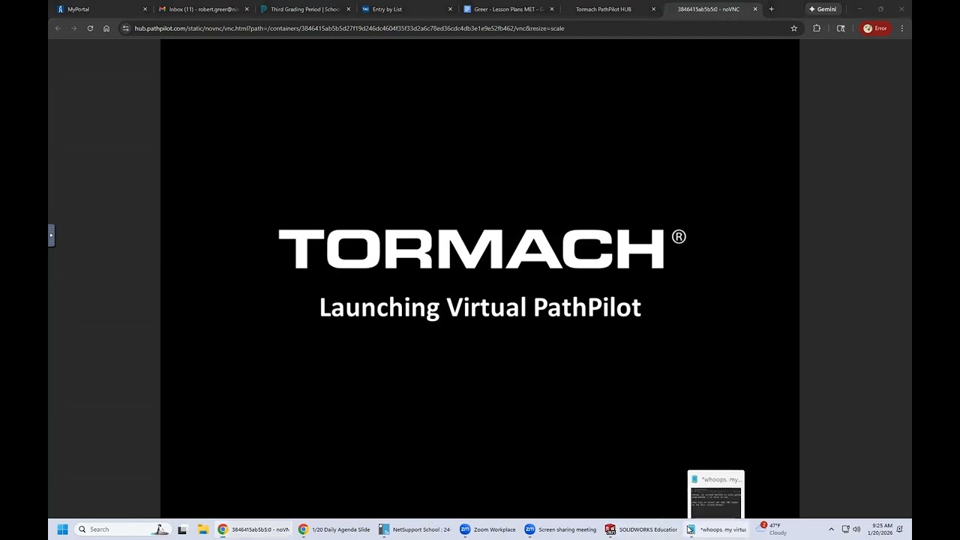Go back to the previous page
960x540 pixels.
pyautogui.click(x=58, y=28)
